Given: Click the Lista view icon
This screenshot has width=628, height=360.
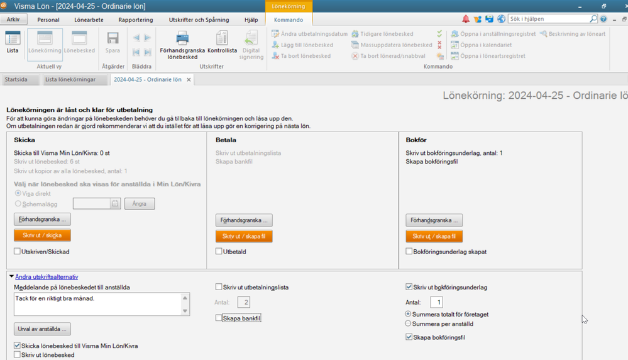Looking at the screenshot, I should (x=13, y=43).
